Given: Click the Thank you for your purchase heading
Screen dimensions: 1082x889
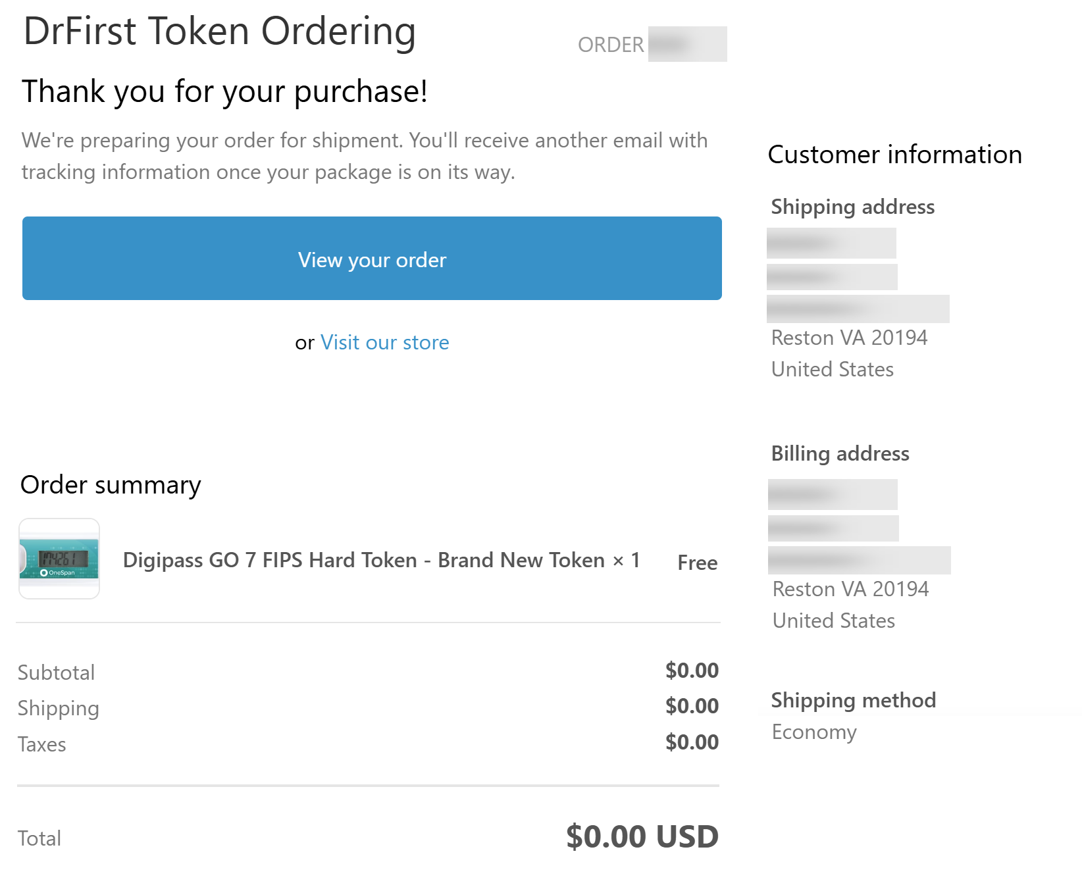Looking at the screenshot, I should tap(224, 91).
